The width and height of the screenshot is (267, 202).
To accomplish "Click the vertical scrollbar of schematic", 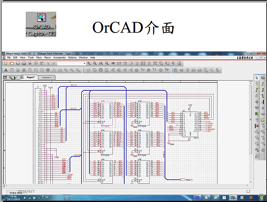I will tap(251, 119).
